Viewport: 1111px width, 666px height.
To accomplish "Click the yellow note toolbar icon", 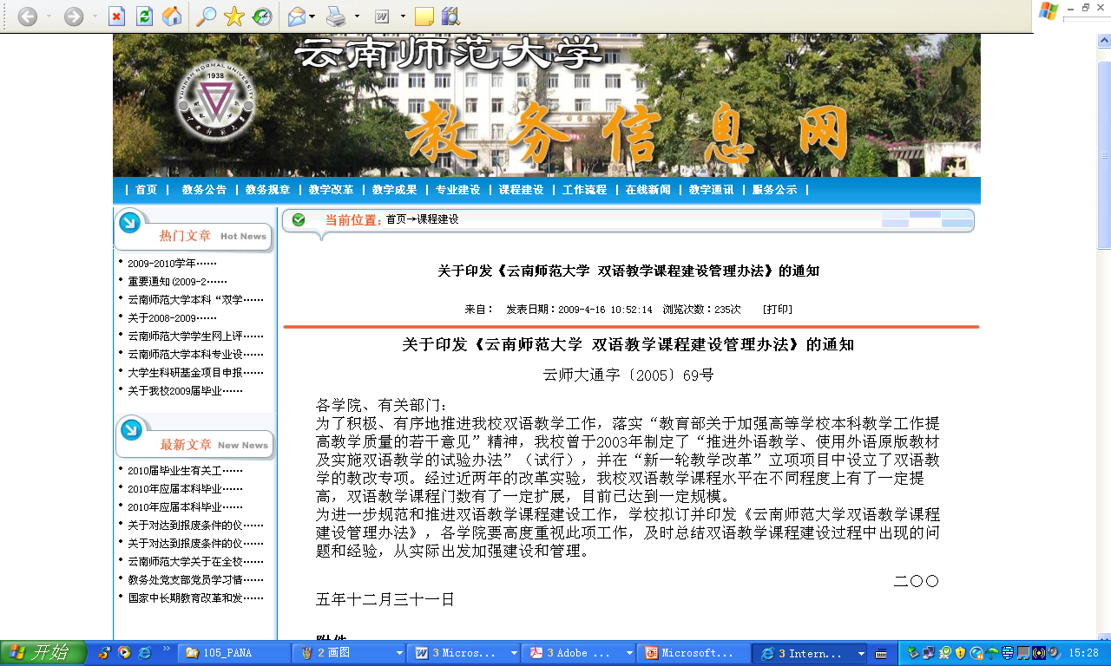I will tap(424, 16).
